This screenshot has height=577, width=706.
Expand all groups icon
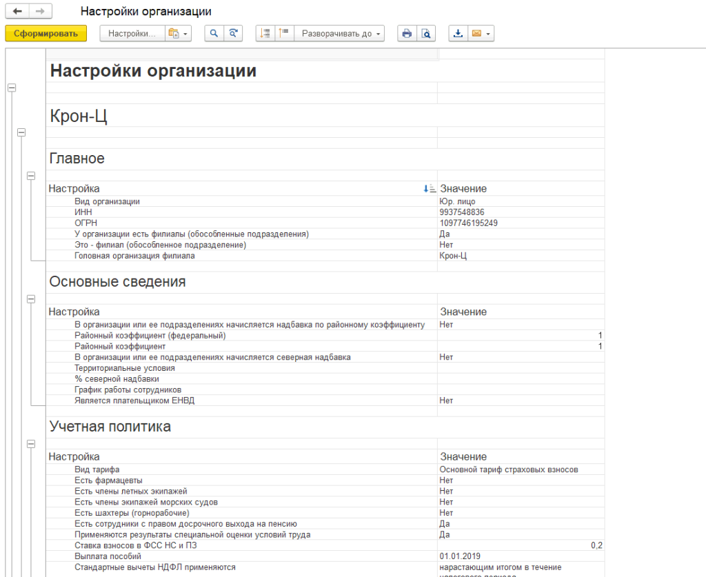284,33
